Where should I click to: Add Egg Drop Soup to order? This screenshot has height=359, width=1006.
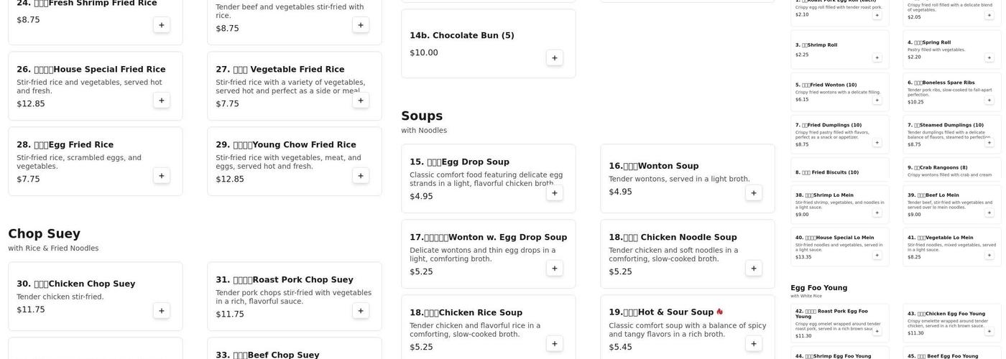coord(555,193)
